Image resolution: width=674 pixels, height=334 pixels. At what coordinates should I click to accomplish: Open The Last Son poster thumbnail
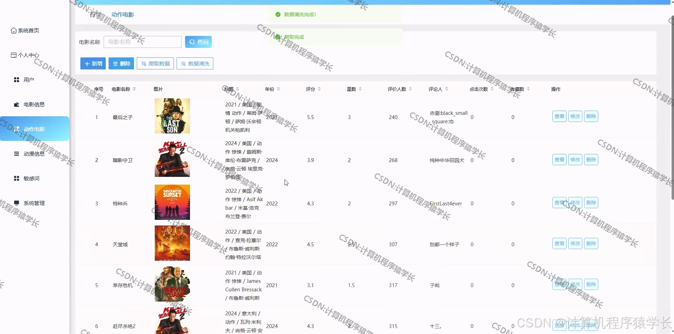pos(172,116)
